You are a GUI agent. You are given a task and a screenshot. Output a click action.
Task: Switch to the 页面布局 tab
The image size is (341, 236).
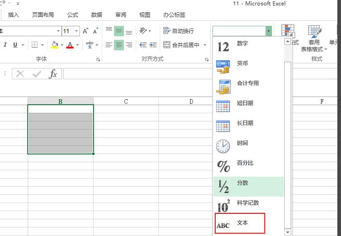tap(43, 15)
